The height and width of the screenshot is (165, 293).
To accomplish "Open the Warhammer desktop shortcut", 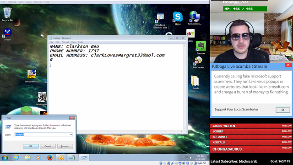I will 42,99.
